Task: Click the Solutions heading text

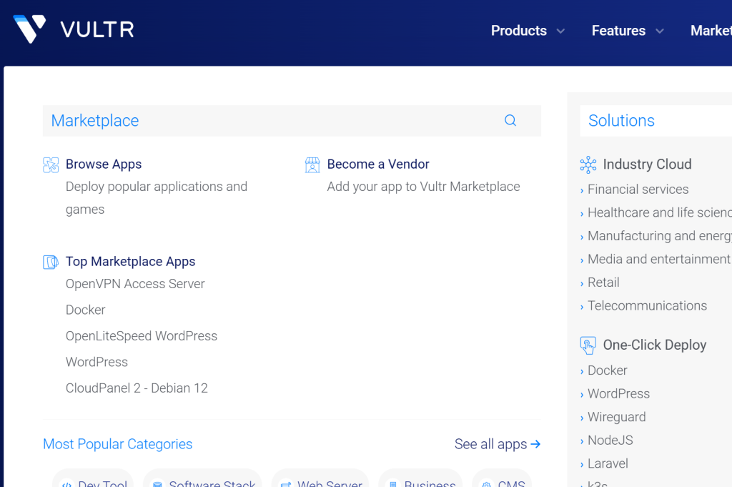Action: coord(621,121)
